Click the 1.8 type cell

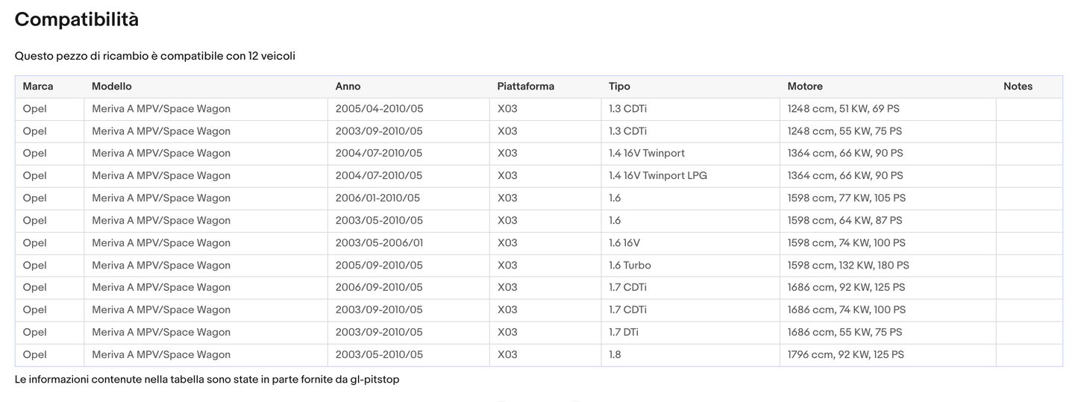pos(615,355)
